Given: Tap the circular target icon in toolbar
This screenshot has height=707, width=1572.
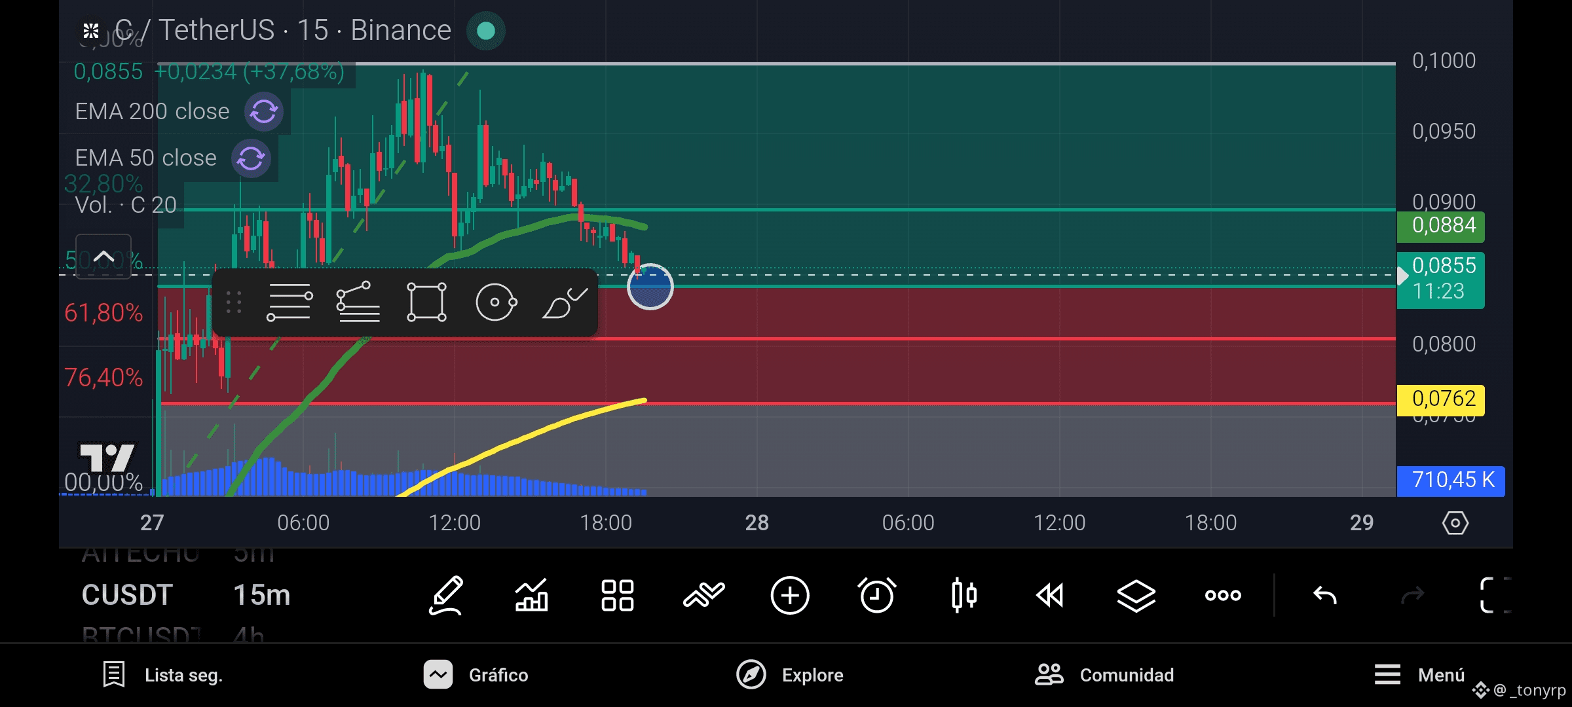Looking at the screenshot, I should pyautogui.click(x=496, y=302).
